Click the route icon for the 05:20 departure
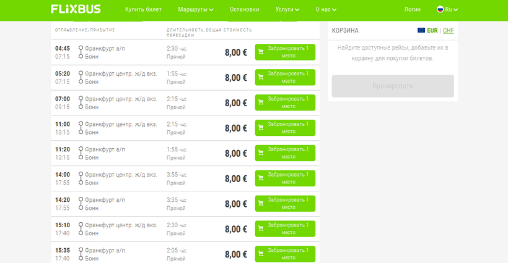 pos(81,78)
